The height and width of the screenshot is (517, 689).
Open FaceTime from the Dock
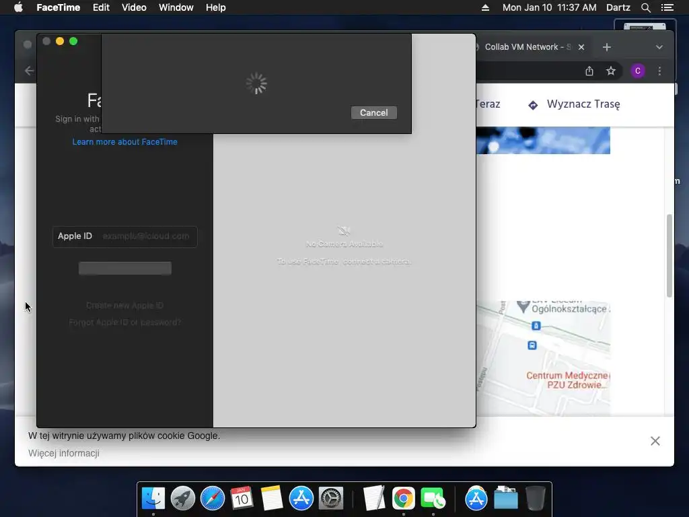pos(433,498)
